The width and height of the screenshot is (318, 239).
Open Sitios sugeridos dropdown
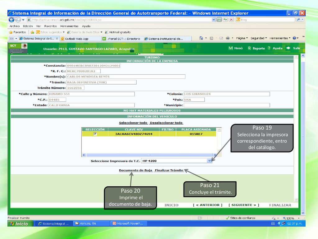point(50,32)
